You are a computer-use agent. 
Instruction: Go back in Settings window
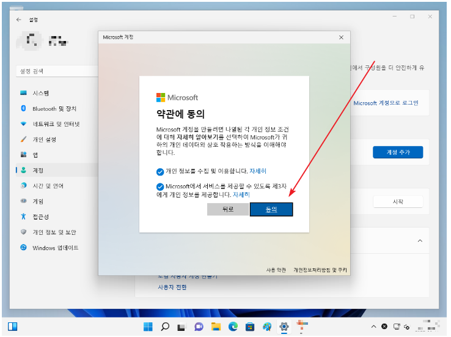[19, 20]
